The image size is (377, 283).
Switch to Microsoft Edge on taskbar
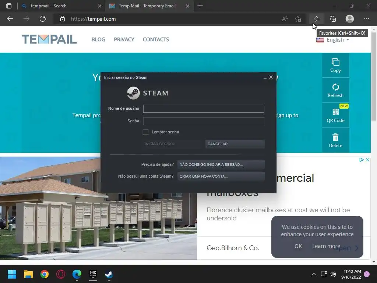coord(77,274)
